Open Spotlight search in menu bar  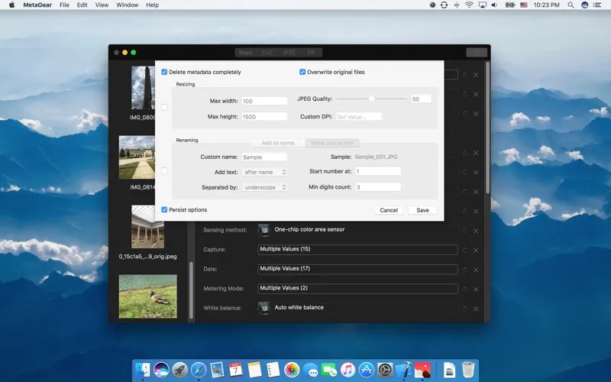tap(571, 5)
